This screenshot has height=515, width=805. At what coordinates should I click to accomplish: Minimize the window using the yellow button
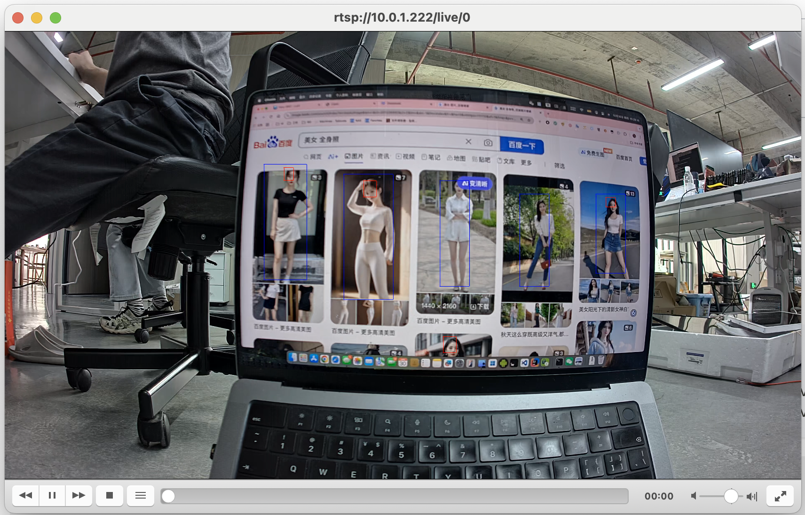pos(37,18)
